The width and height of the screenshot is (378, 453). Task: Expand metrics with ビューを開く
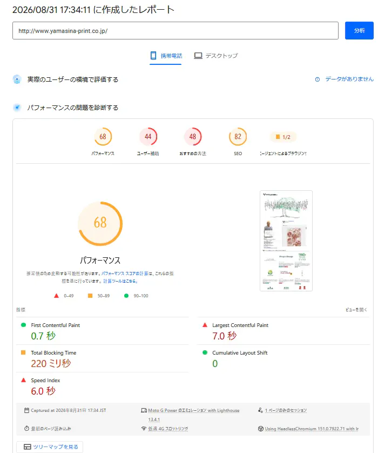point(356,310)
